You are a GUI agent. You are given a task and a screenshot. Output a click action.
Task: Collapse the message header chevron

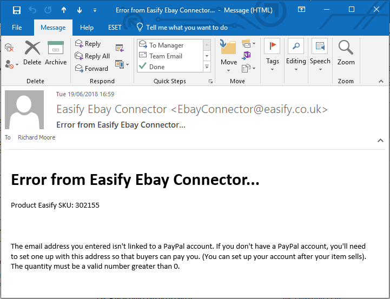pos(380,141)
